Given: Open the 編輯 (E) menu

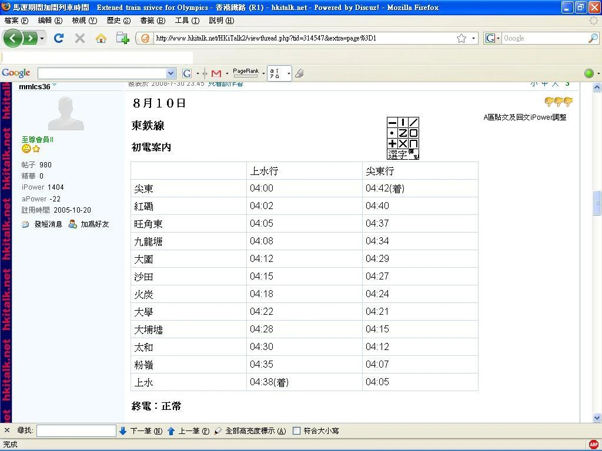Looking at the screenshot, I should point(51,21).
